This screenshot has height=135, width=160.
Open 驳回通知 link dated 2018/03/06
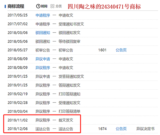43,33
